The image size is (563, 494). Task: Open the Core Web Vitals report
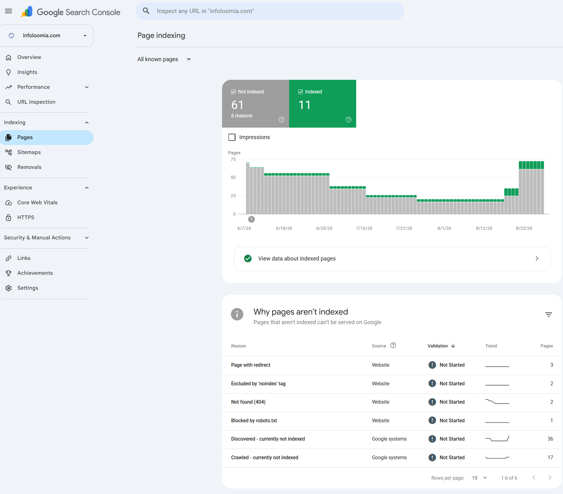coord(37,202)
